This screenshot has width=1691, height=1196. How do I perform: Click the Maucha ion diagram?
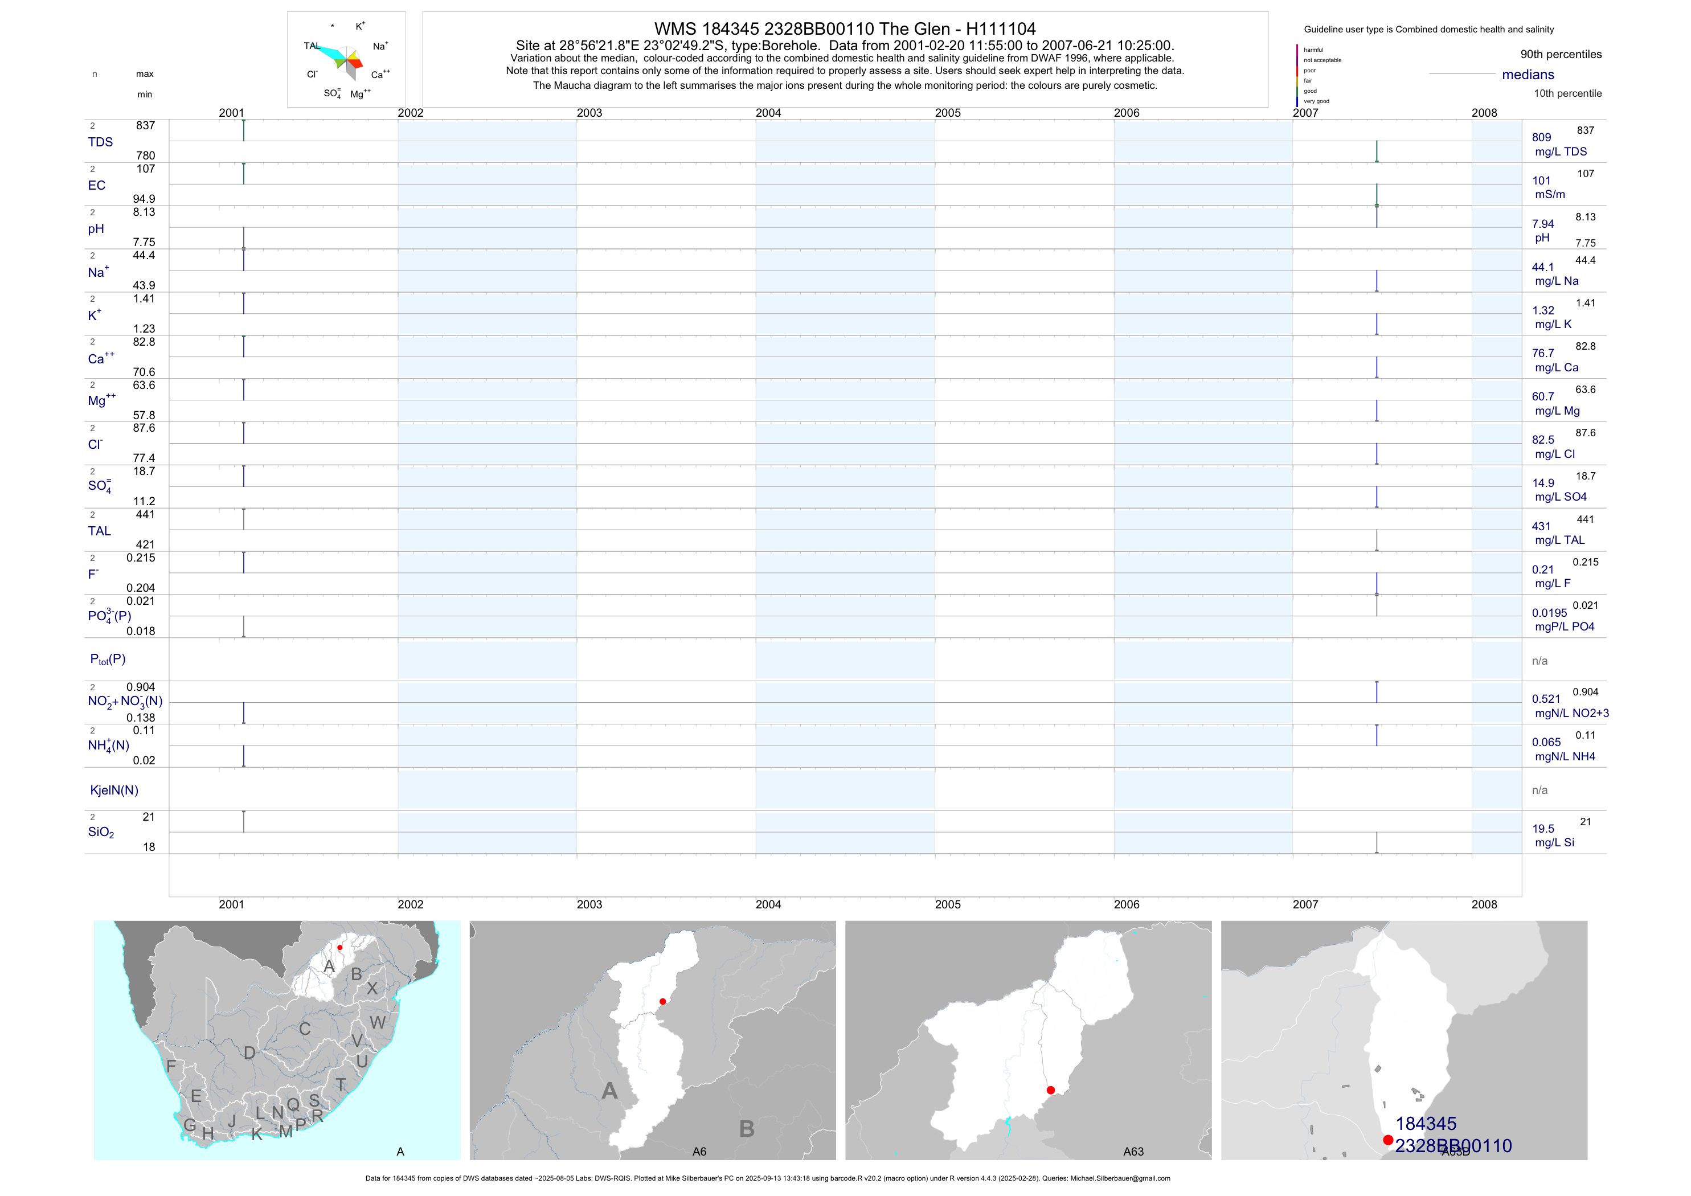click(x=346, y=60)
